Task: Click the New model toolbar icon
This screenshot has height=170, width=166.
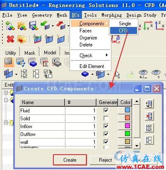Action: pos(10,26)
